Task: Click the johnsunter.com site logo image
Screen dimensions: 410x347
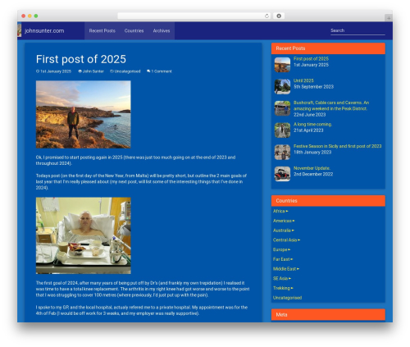Action: [x=19, y=30]
